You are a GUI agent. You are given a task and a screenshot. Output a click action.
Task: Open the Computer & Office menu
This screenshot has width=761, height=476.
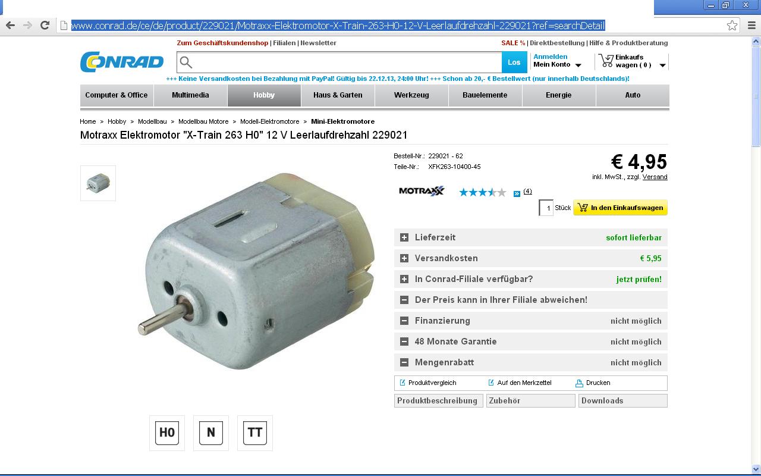coord(117,95)
